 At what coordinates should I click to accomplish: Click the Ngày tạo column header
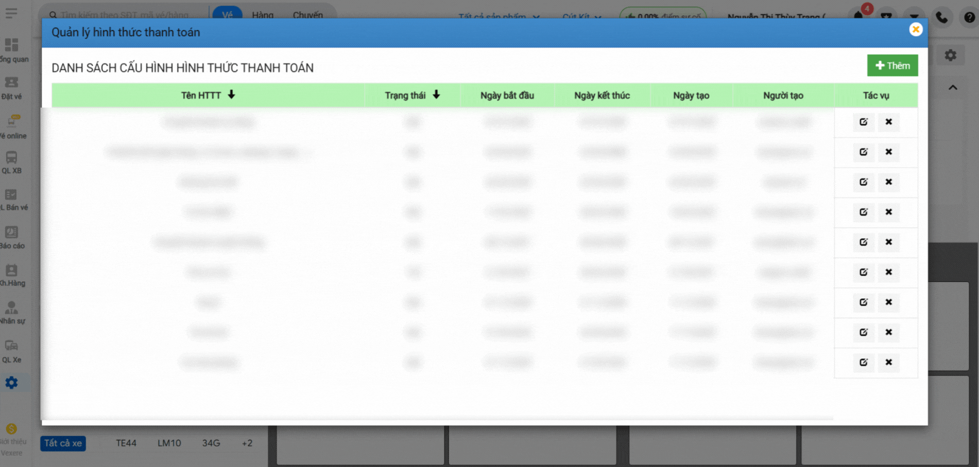click(x=691, y=96)
